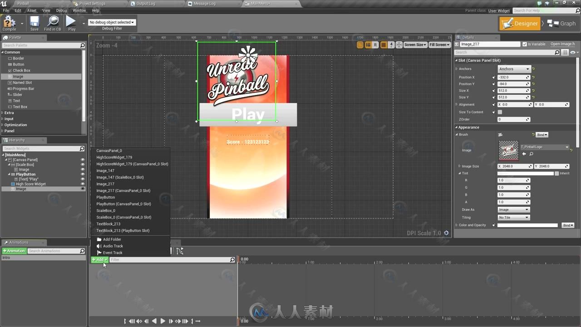This screenshot has width=581, height=327.
Task: Open the Fill Screen dropdown
Action: 439,45
